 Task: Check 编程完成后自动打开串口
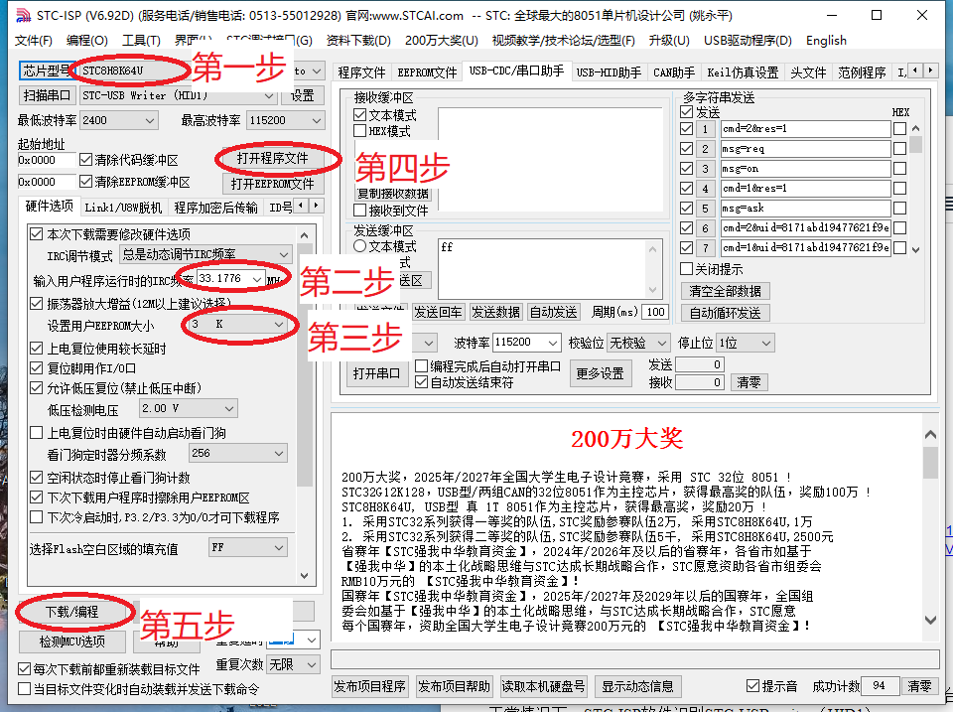click(421, 366)
